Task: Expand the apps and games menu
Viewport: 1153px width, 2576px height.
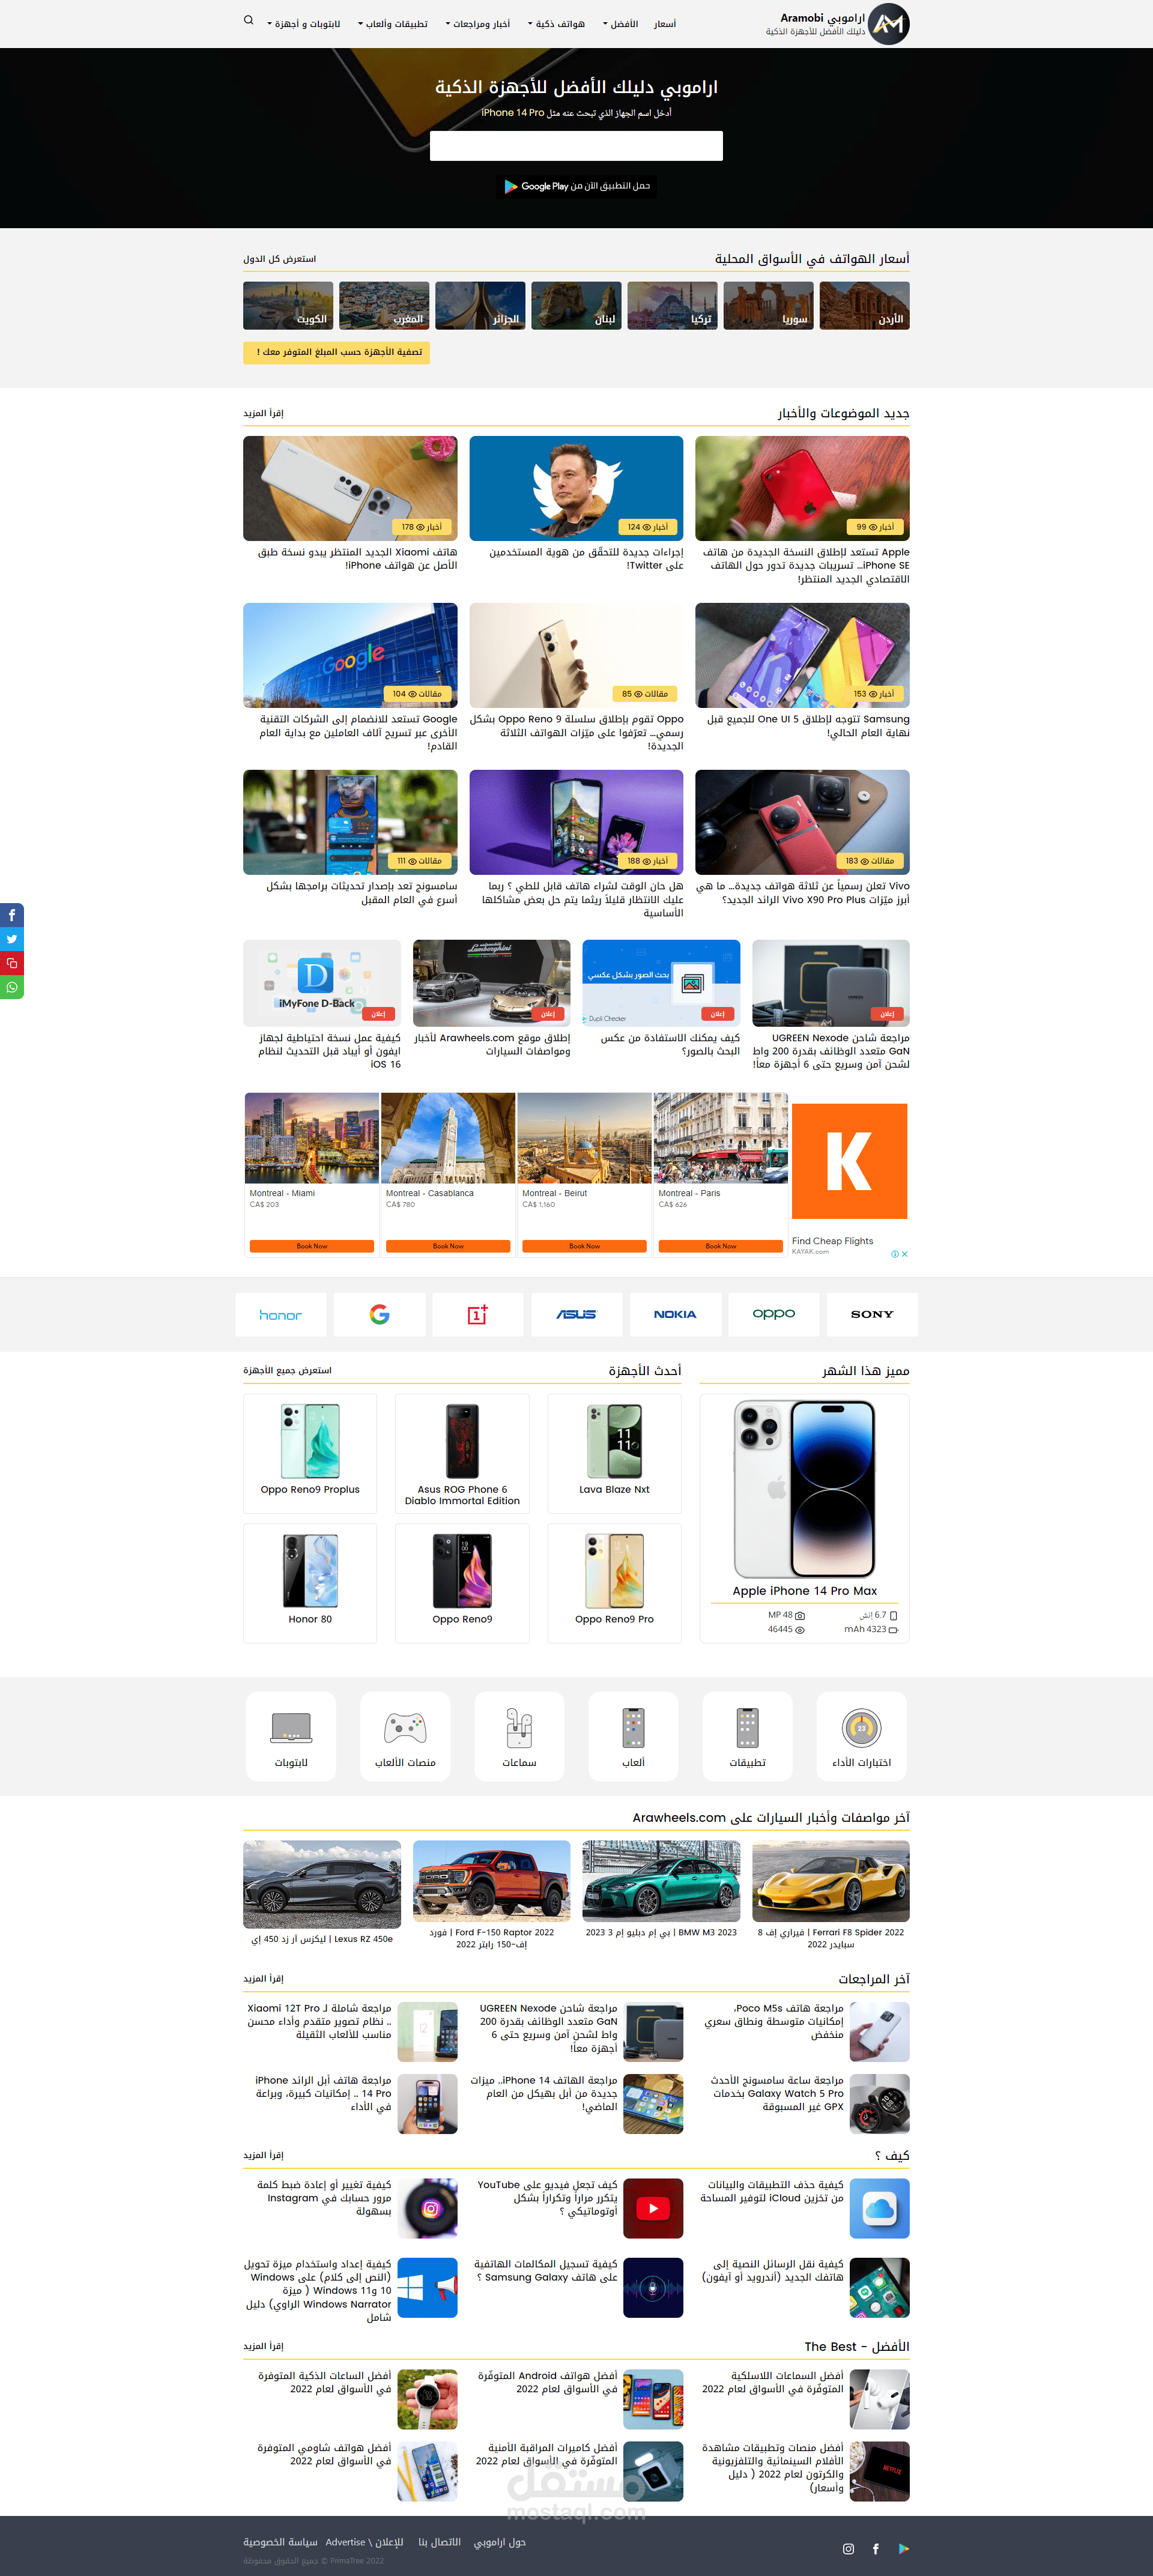Action: [x=393, y=24]
